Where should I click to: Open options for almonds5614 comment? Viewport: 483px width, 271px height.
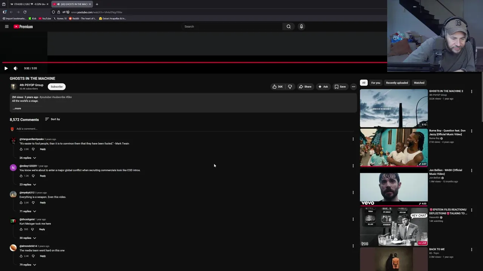(x=353, y=246)
